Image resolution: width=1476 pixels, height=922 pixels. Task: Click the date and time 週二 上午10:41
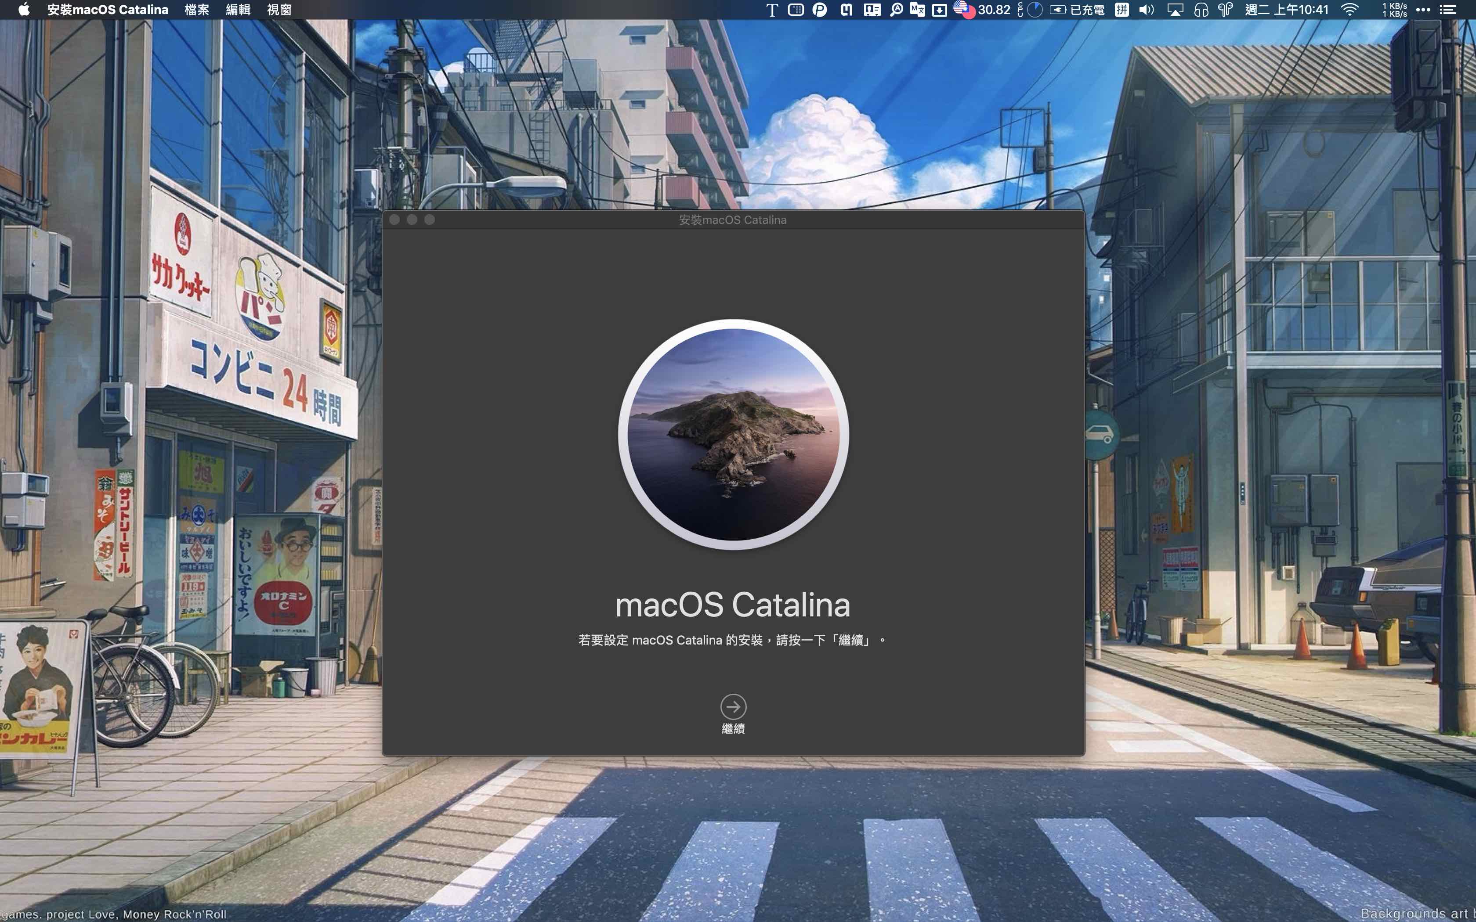point(1287,10)
